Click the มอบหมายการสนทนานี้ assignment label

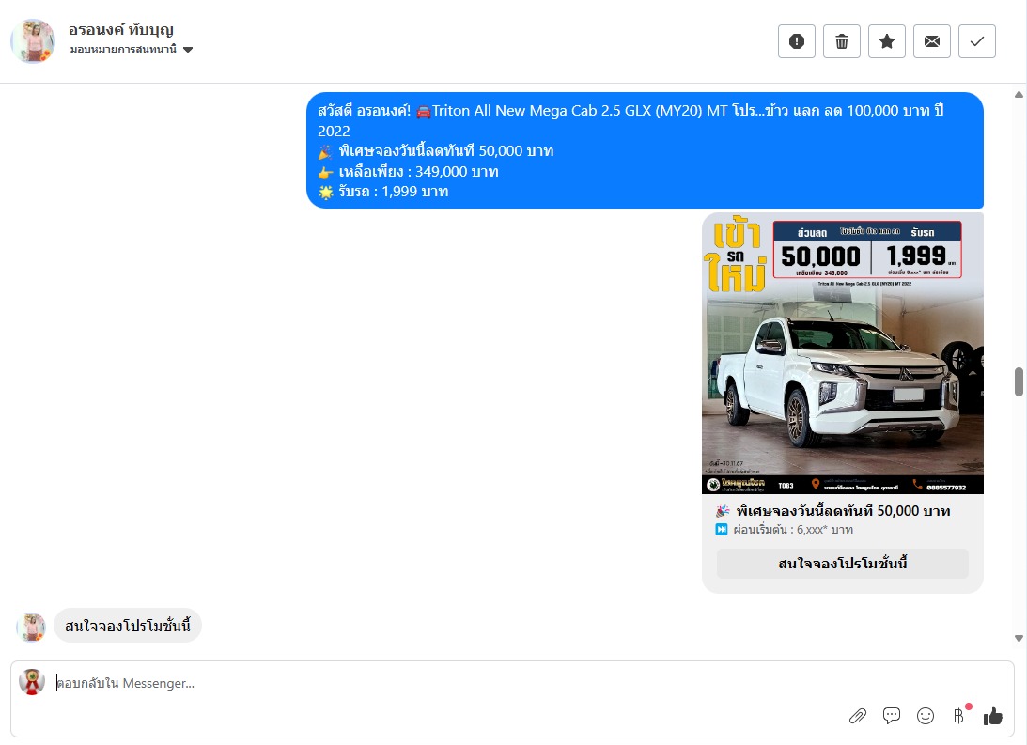coord(123,49)
